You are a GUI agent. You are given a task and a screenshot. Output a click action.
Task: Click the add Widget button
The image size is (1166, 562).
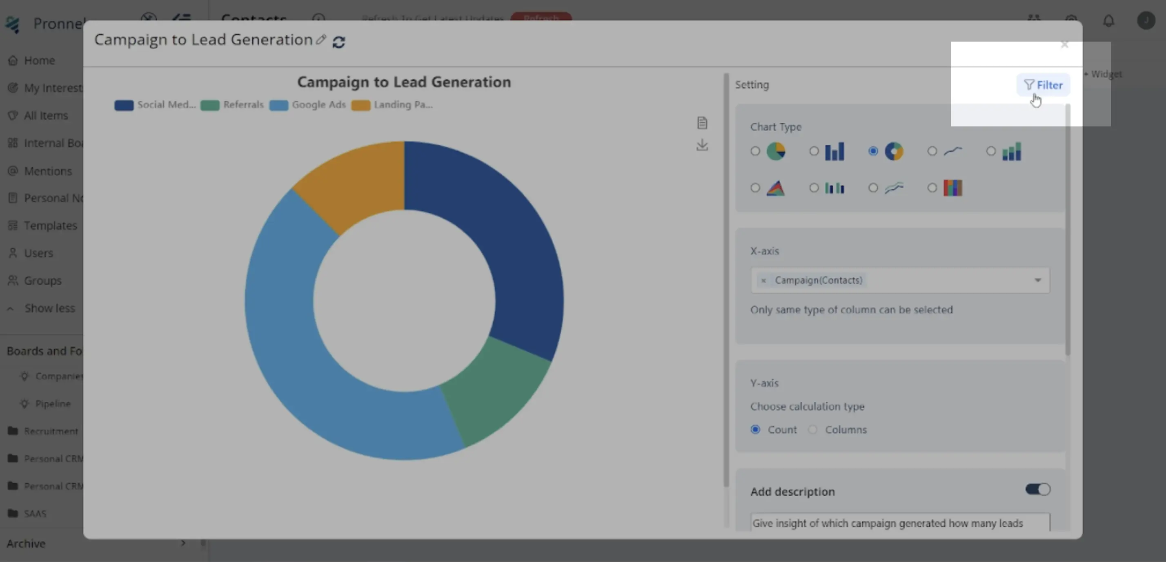pos(1103,74)
